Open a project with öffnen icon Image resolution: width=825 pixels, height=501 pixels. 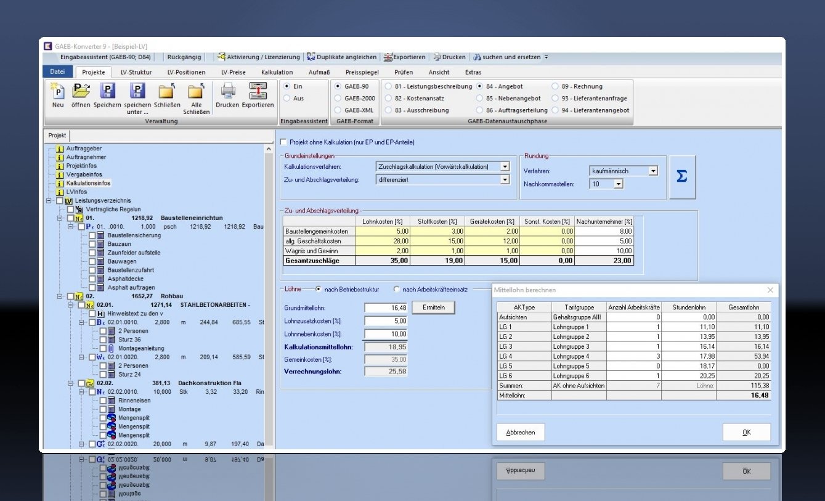pyautogui.click(x=81, y=92)
